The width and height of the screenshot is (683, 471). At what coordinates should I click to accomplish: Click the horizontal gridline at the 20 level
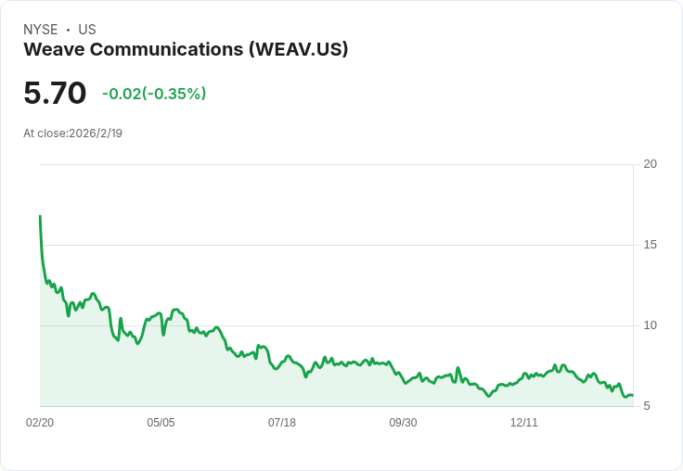pos(334,165)
